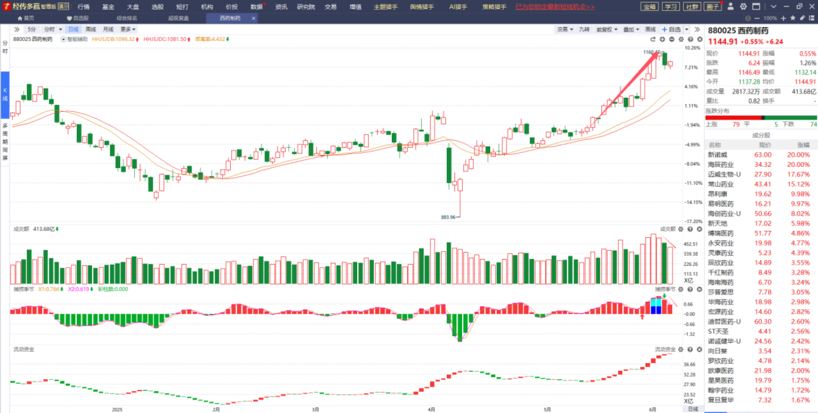
Task: Open 成交额 panel help icon
Action: tap(690, 229)
